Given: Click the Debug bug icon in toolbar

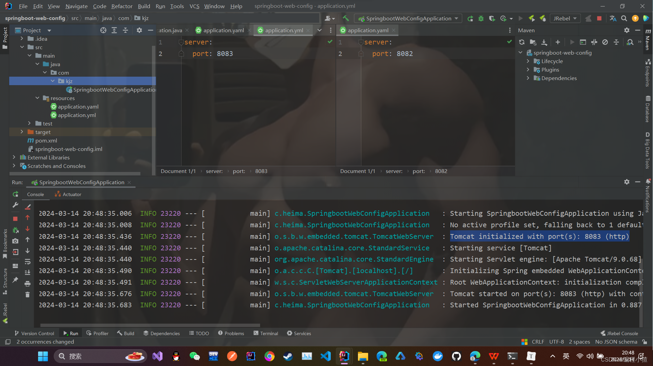Looking at the screenshot, I should (x=481, y=18).
